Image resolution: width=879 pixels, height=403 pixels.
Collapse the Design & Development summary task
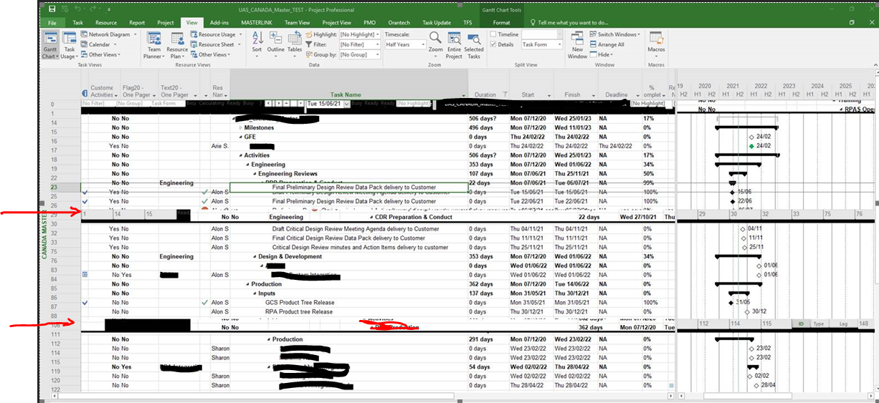point(255,256)
